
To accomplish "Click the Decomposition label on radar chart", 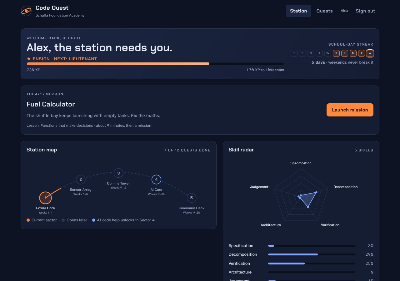I will pos(345,187).
